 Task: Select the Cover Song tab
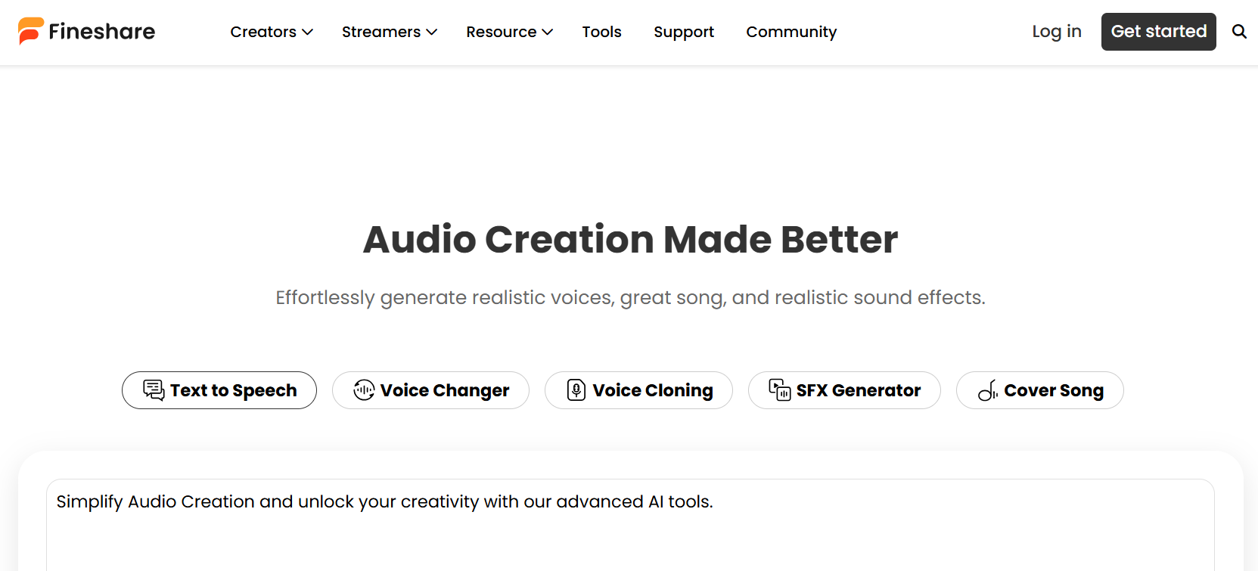pyautogui.click(x=1040, y=390)
